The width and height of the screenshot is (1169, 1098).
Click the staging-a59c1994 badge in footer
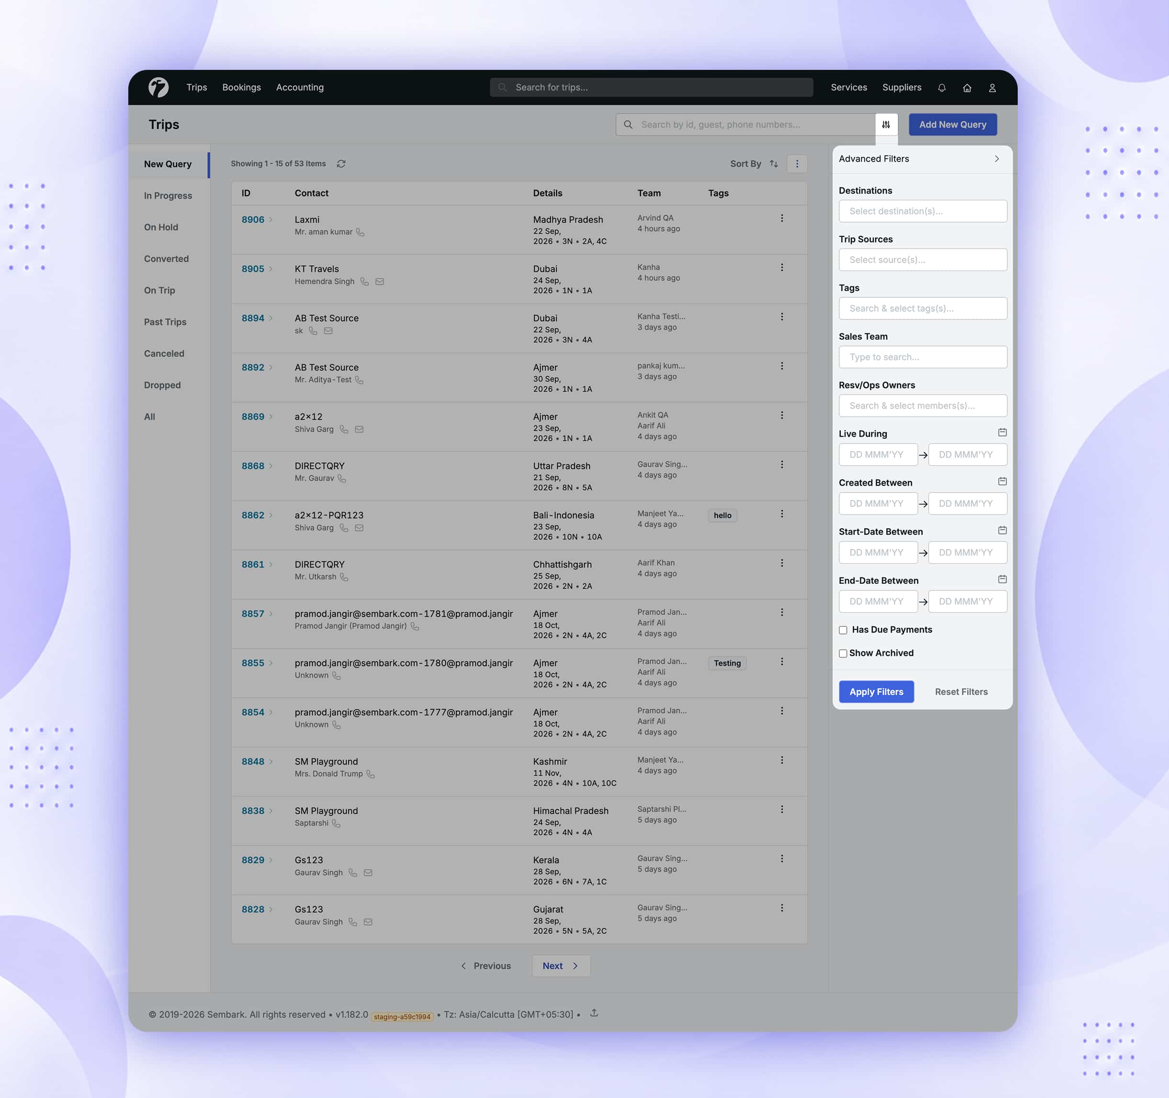(402, 1016)
